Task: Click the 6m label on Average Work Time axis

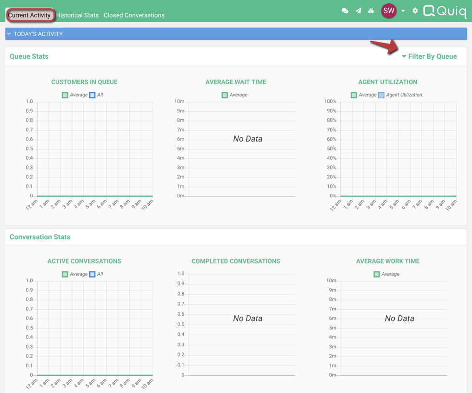Action: 332,318
